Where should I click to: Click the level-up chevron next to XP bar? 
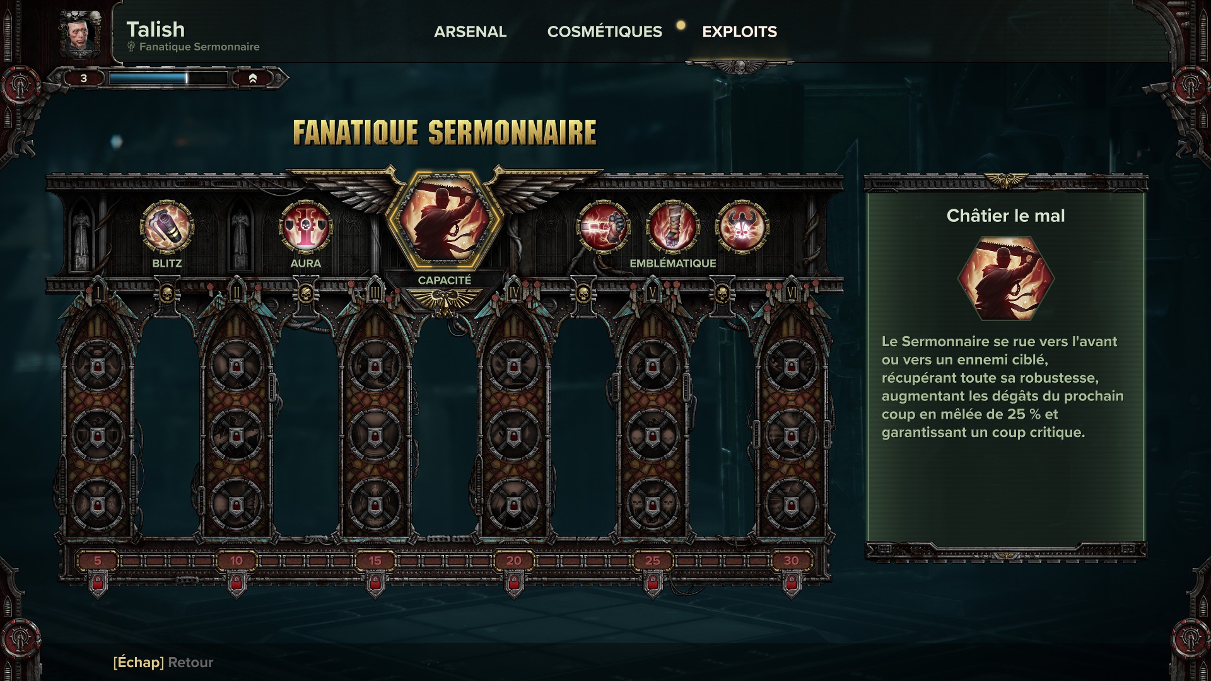pos(253,78)
